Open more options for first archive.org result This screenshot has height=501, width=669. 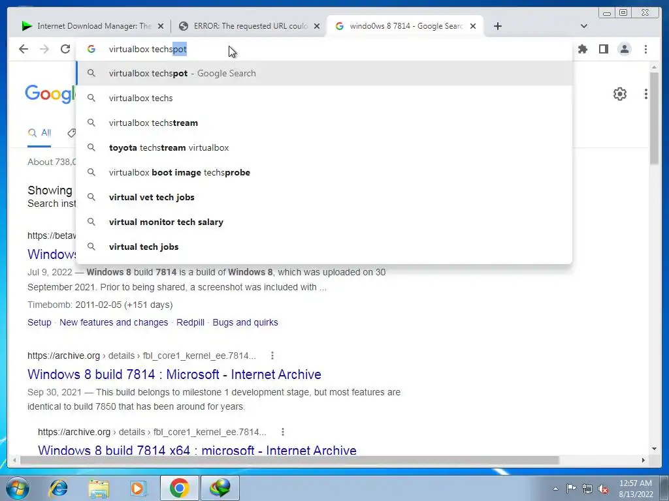[x=272, y=356]
